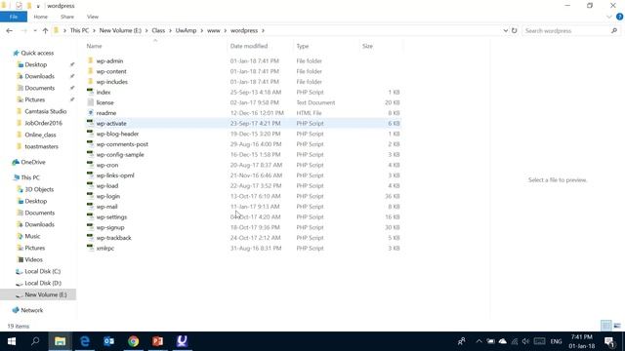Open Quick Access toolbar customize dropdown

click(x=38, y=6)
